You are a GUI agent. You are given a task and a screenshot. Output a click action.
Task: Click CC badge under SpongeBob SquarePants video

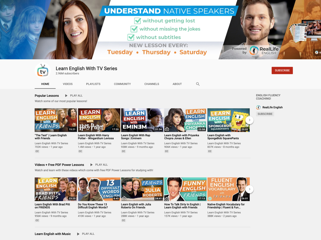click(210, 151)
